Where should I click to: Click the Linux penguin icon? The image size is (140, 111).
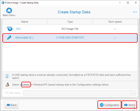pos(7,85)
